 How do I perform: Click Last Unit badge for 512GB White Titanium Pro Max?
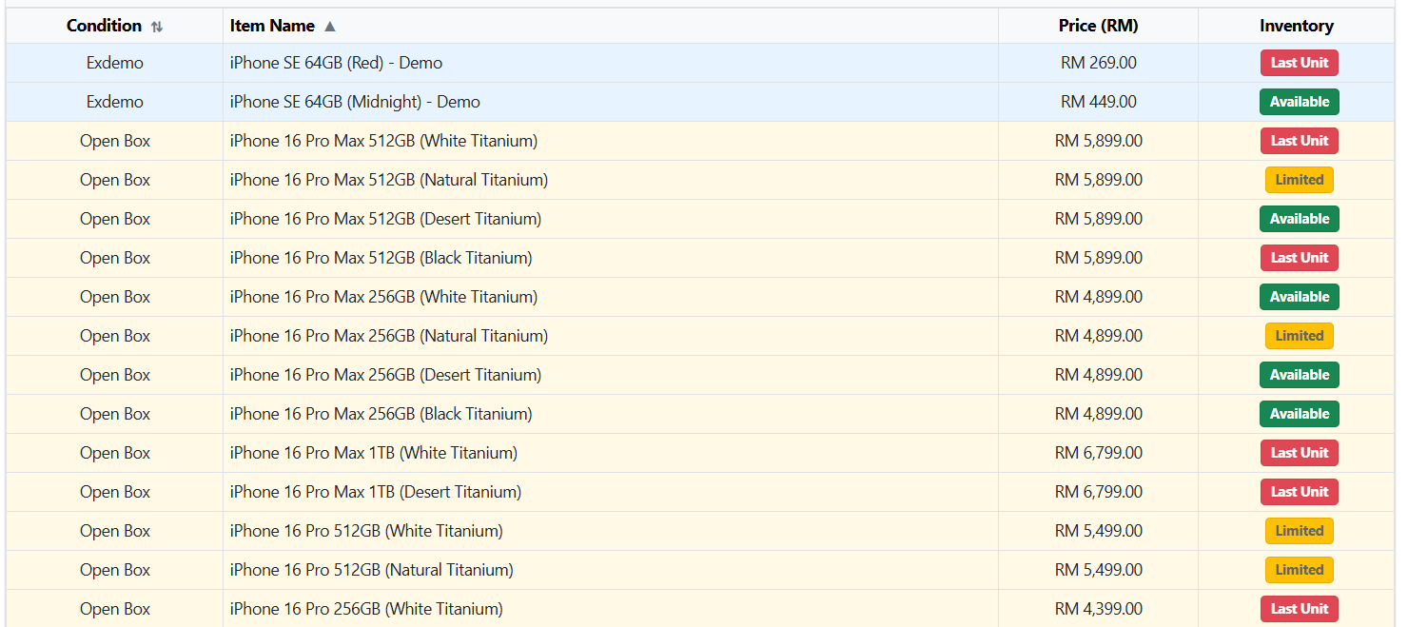[x=1300, y=141]
